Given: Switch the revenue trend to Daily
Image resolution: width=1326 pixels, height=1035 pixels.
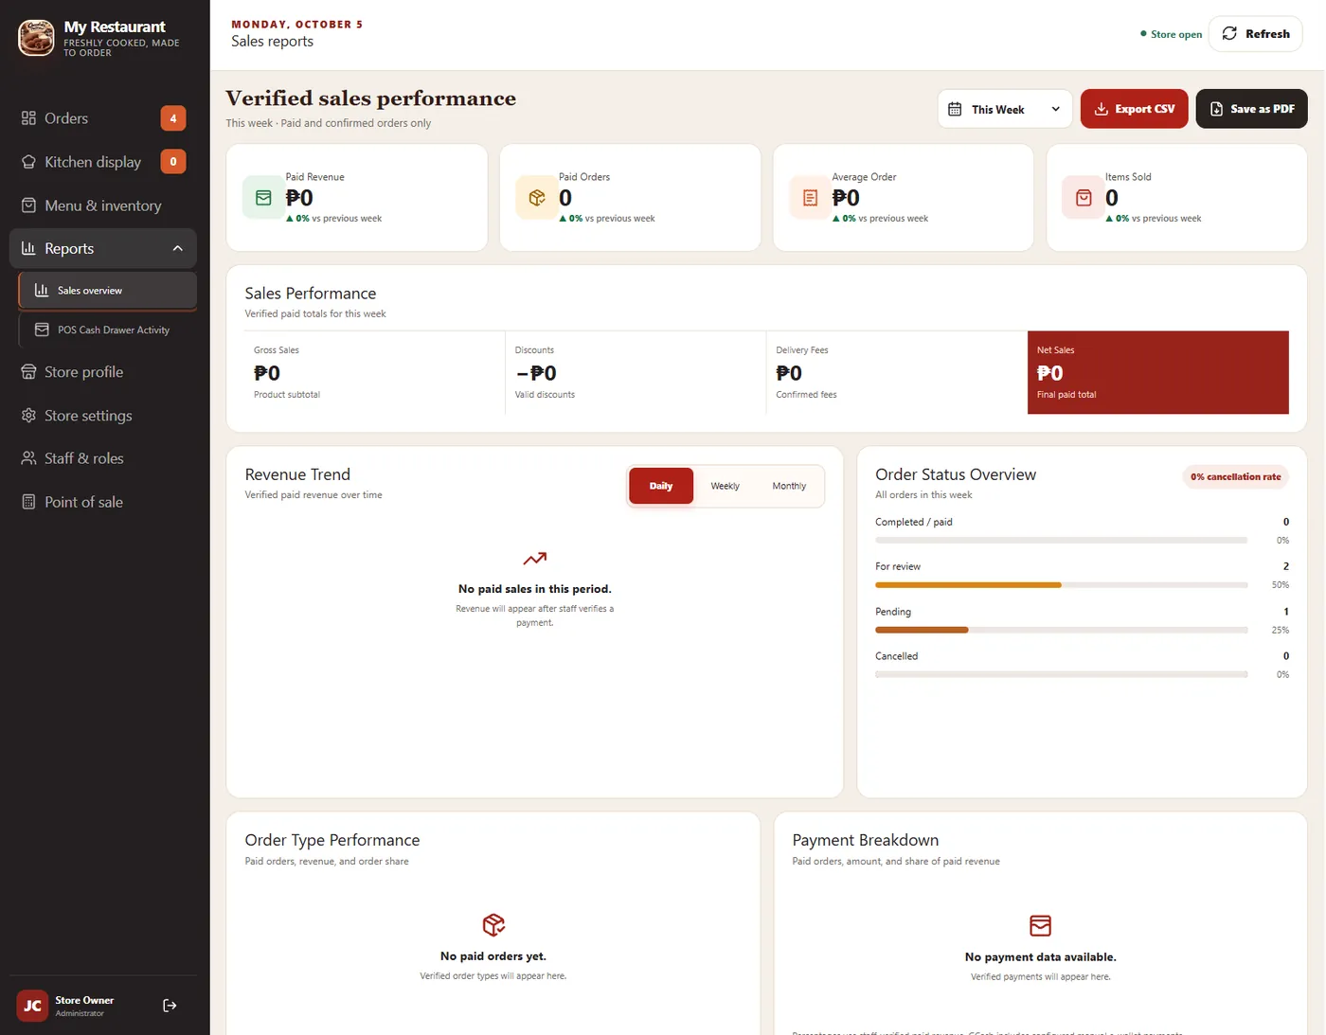Looking at the screenshot, I should [x=661, y=486].
